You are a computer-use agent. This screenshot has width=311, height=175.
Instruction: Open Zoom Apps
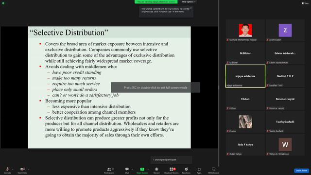(x=199, y=170)
